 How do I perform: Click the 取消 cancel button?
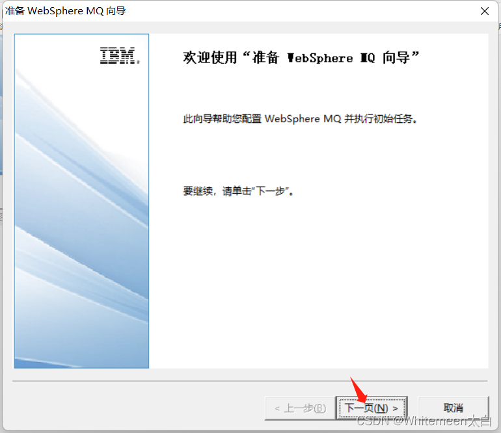click(x=453, y=408)
